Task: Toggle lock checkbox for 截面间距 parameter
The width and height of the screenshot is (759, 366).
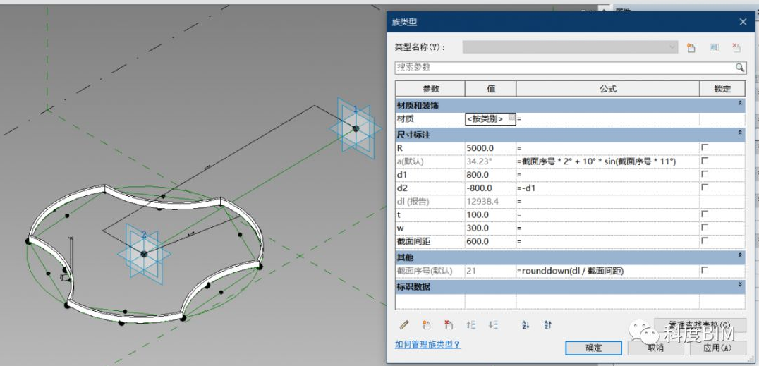Action: click(x=704, y=240)
